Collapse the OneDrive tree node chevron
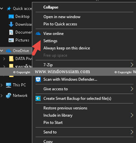136x143 pixels. 2,51
